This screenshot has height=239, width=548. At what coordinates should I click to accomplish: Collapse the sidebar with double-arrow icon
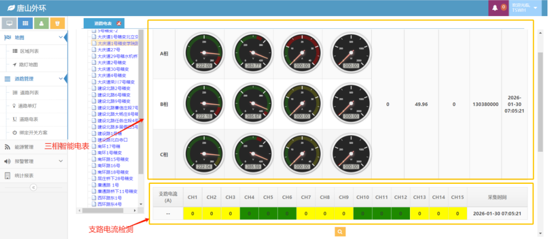click(33, 187)
